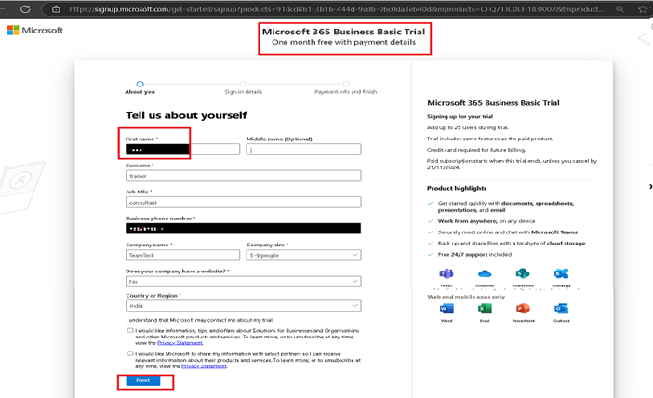Image resolution: width=653 pixels, height=398 pixels.
Task: Reload the page with refresh icon
Action: tap(25, 8)
